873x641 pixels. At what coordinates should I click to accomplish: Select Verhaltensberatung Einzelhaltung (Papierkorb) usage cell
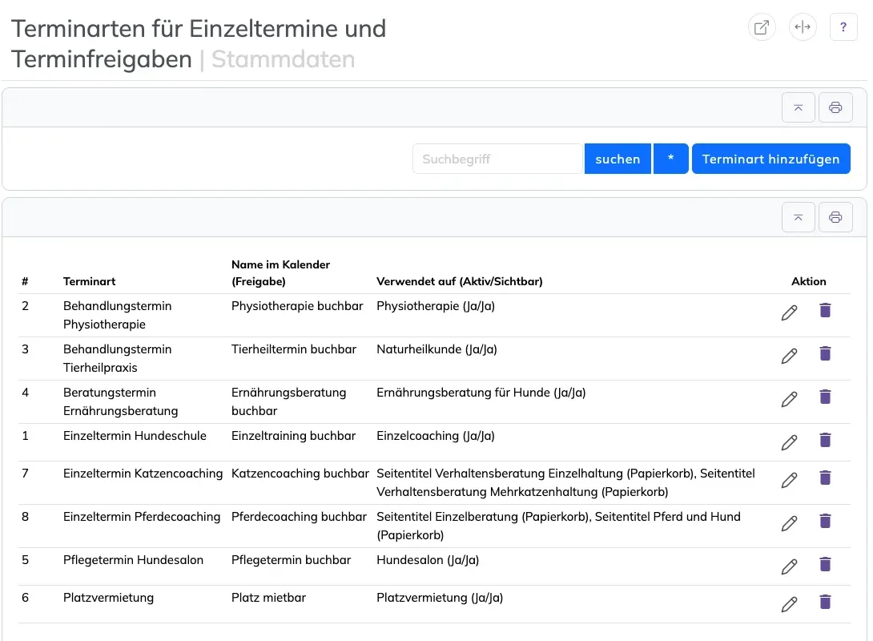point(565,482)
